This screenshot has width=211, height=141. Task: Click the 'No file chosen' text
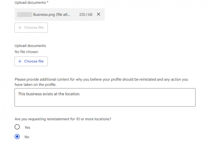[x=26, y=52]
